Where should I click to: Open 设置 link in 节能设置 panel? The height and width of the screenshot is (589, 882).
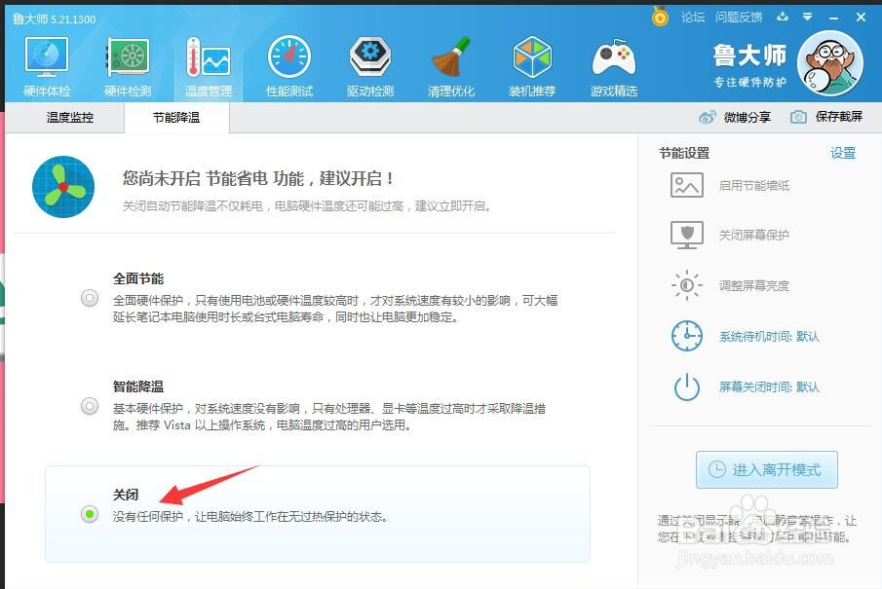click(x=843, y=153)
